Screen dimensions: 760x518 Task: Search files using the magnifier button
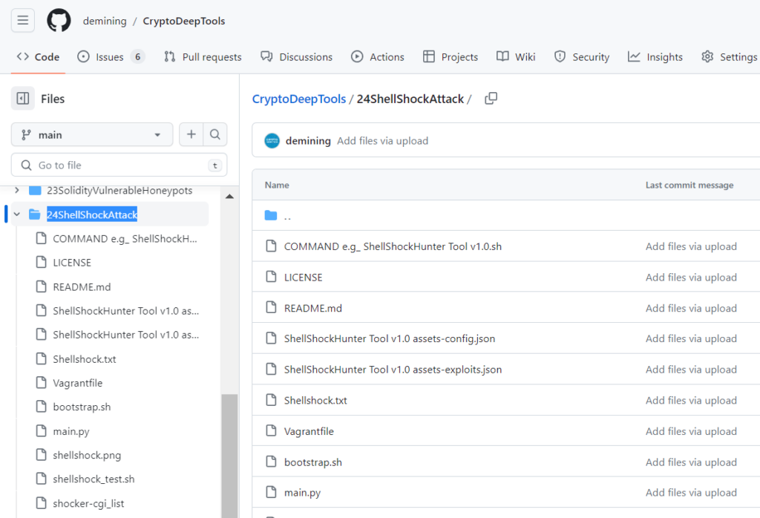215,134
